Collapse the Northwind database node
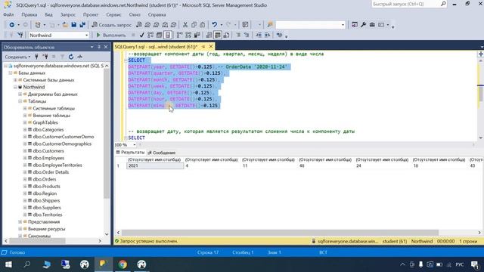The height and width of the screenshot is (272, 484). (x=15, y=87)
